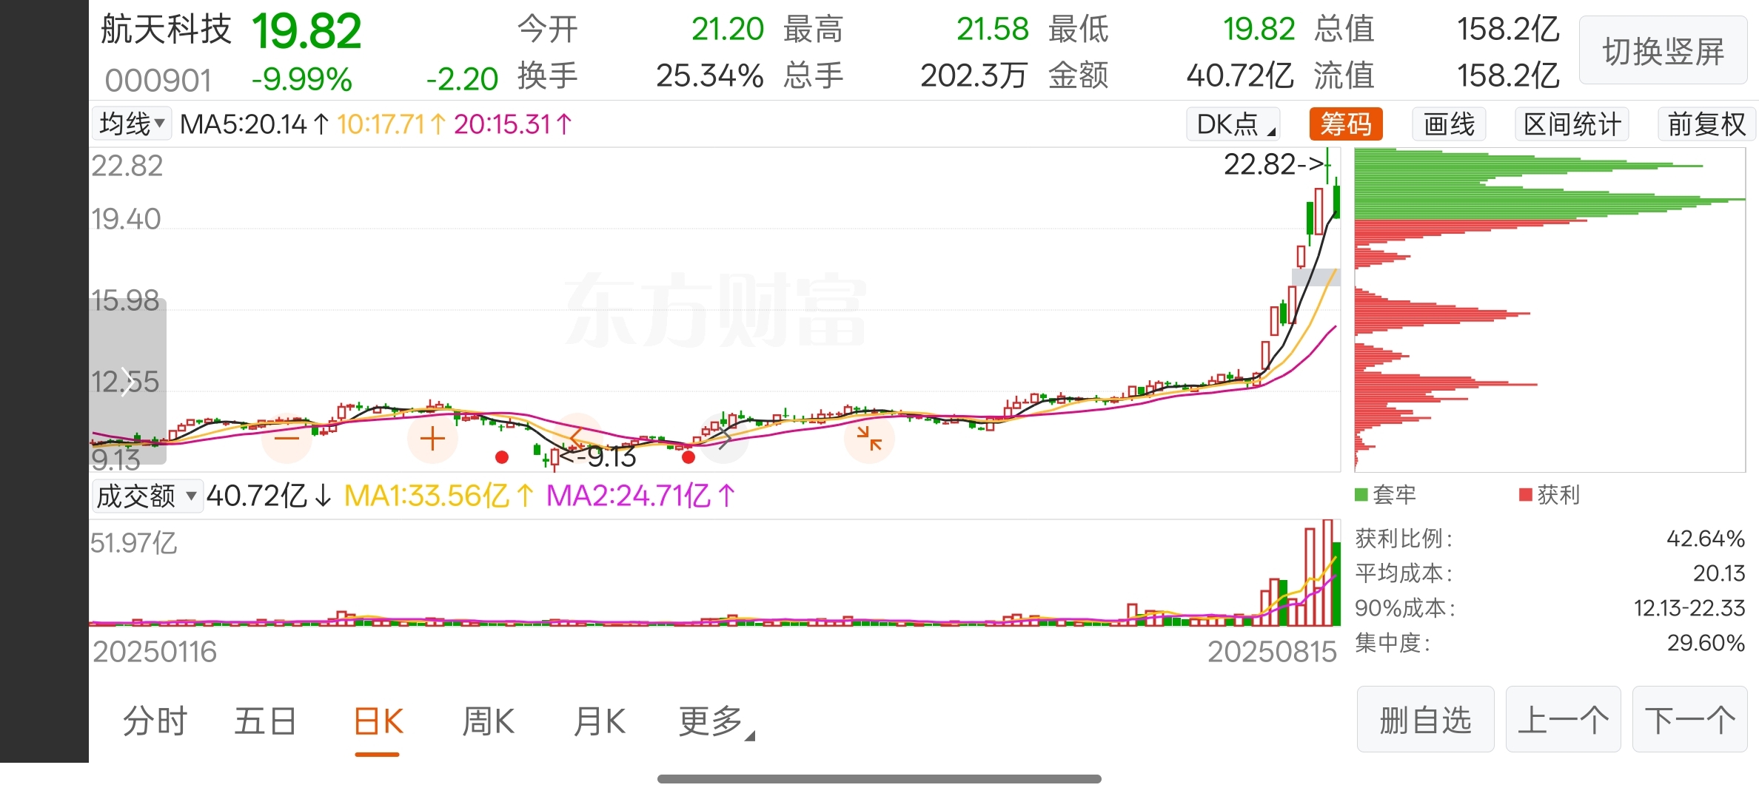Click the 切换竖屏 button
Viewport: 1759px width, 799px height.
point(1663,51)
